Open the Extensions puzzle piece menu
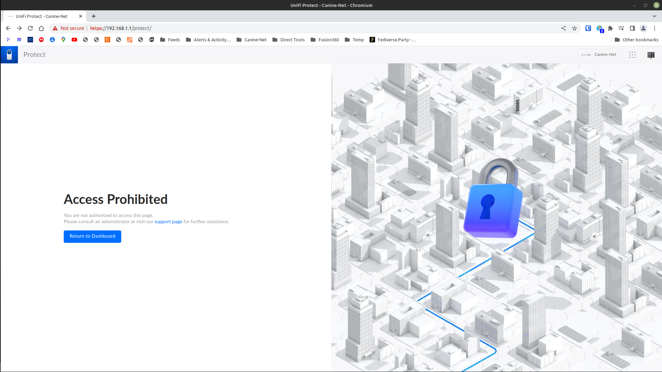The width and height of the screenshot is (662, 372). (x=610, y=28)
